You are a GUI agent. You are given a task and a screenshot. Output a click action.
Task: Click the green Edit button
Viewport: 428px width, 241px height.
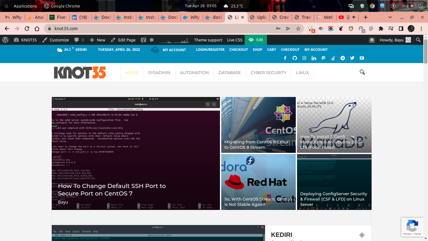pyautogui.click(x=256, y=40)
